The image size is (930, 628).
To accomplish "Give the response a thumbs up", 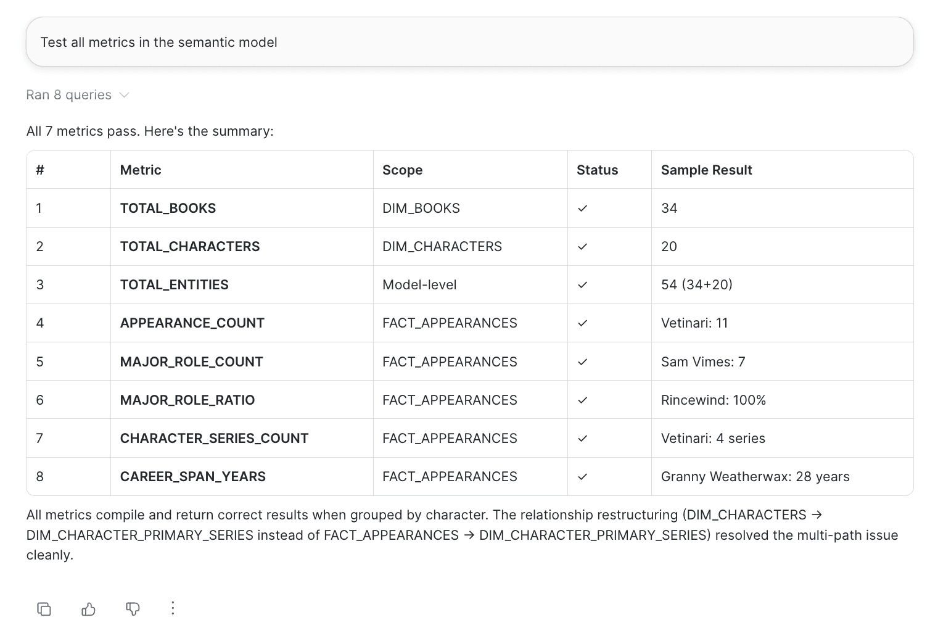I will point(88,609).
